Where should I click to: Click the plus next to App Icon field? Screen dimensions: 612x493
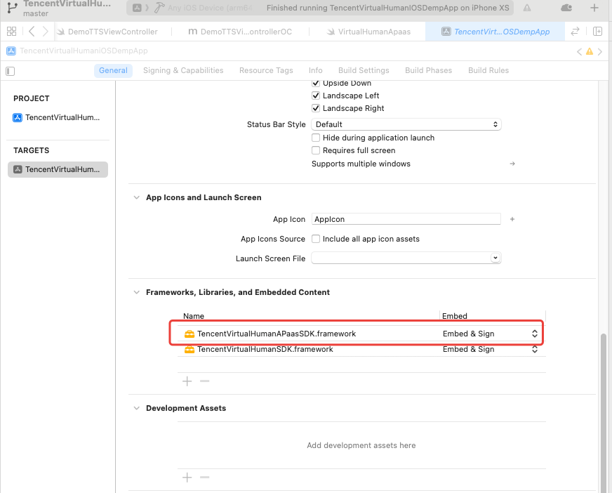click(512, 219)
